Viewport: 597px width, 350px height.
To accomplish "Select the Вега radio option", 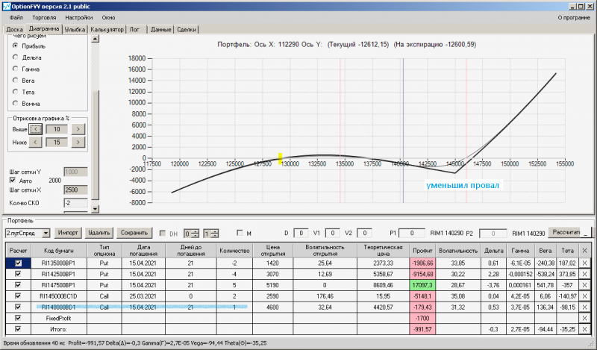I will (15, 80).
